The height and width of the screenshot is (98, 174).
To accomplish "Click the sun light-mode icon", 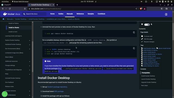I will tap(142, 24).
